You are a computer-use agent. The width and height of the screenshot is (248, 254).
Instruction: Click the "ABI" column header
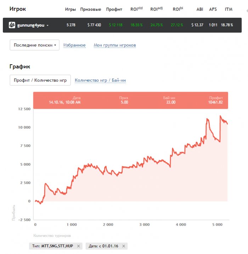[200, 9]
